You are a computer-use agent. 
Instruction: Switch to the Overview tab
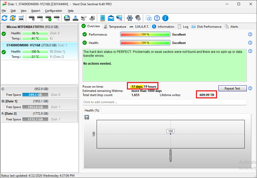coord(91,26)
